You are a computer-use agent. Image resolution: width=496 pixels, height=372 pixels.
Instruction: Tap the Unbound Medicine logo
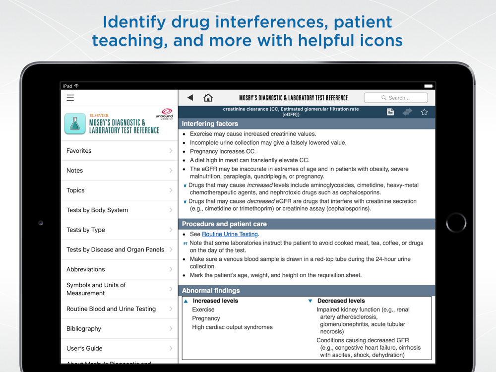coord(165,114)
